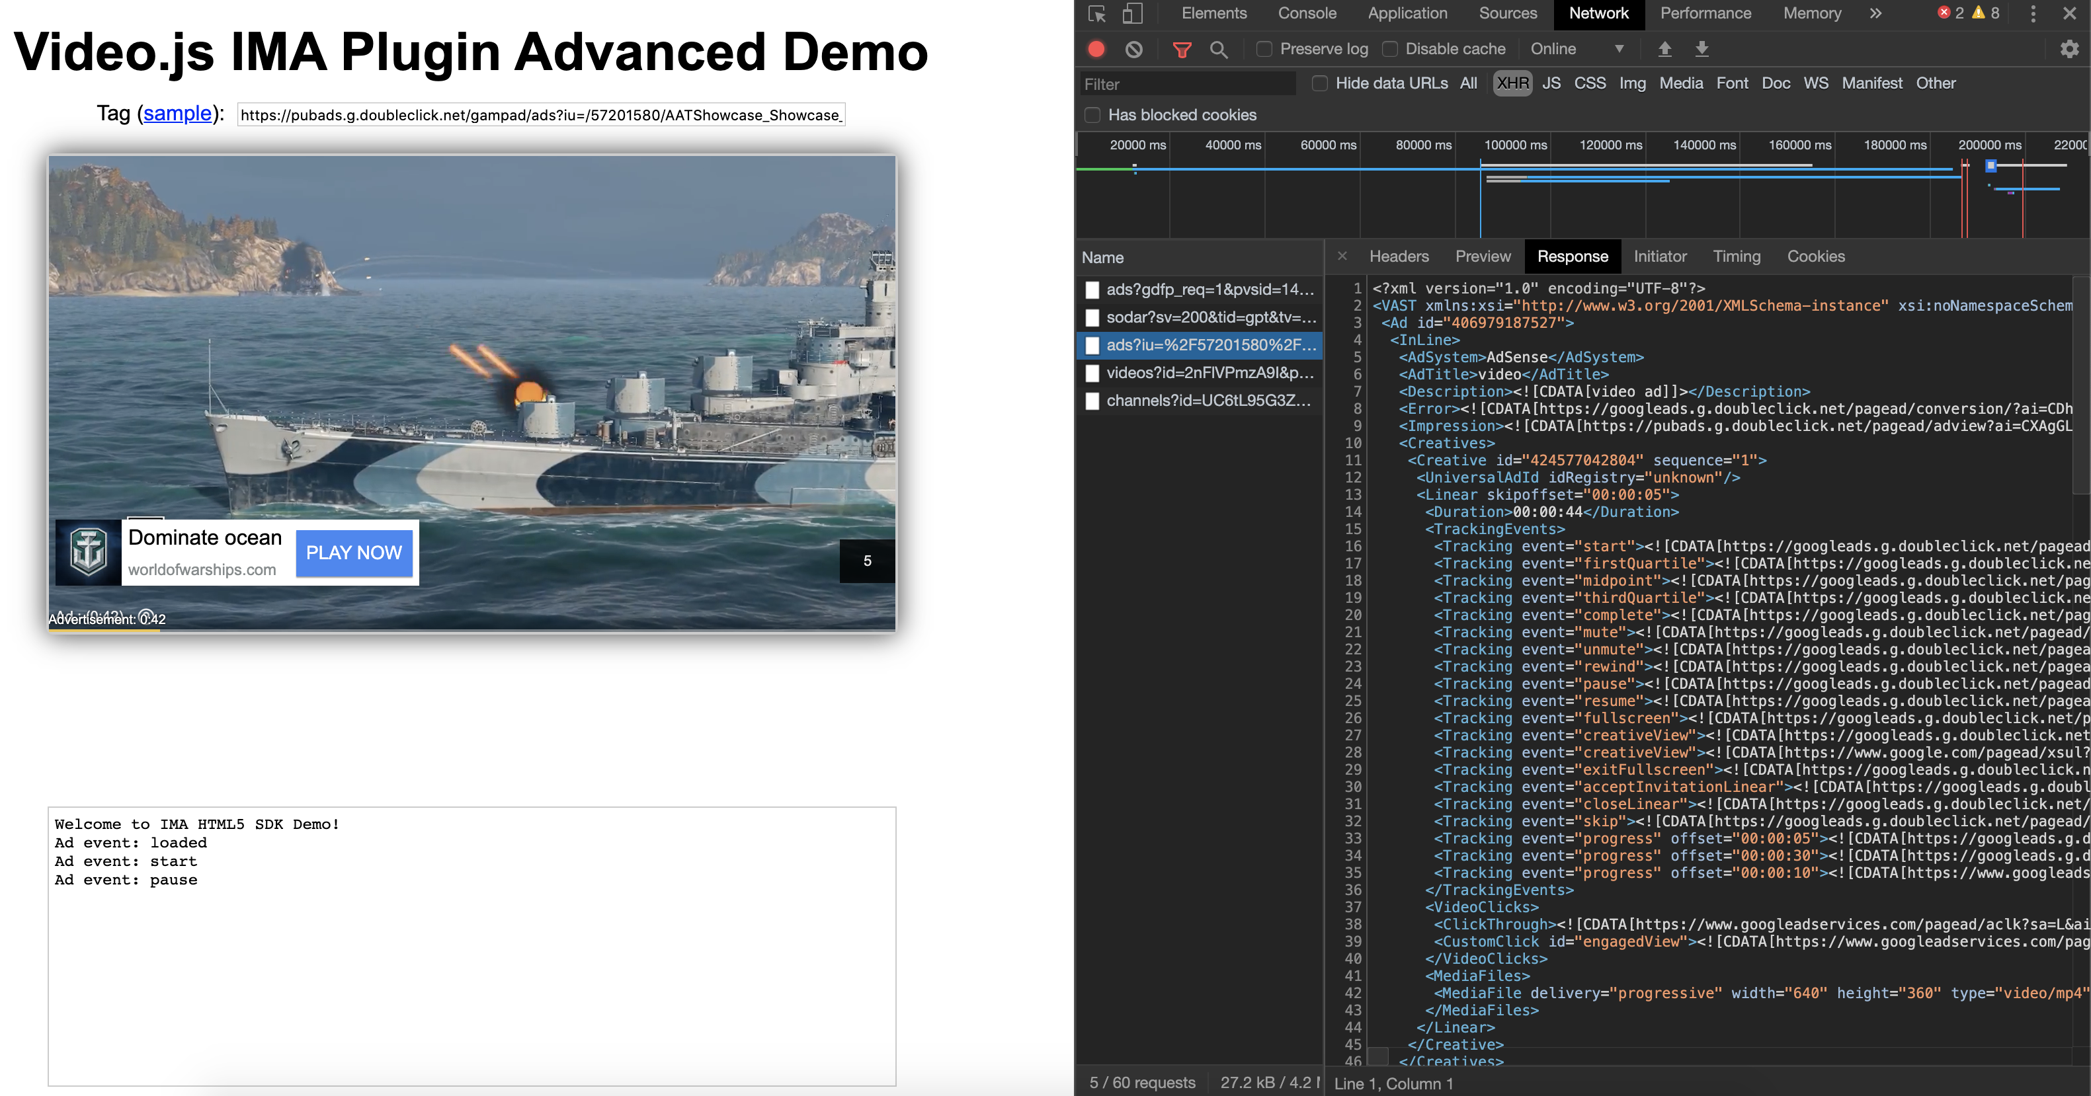Open the network filter funnel icon
Image resolution: width=2091 pixels, height=1096 pixels.
coord(1181,49)
